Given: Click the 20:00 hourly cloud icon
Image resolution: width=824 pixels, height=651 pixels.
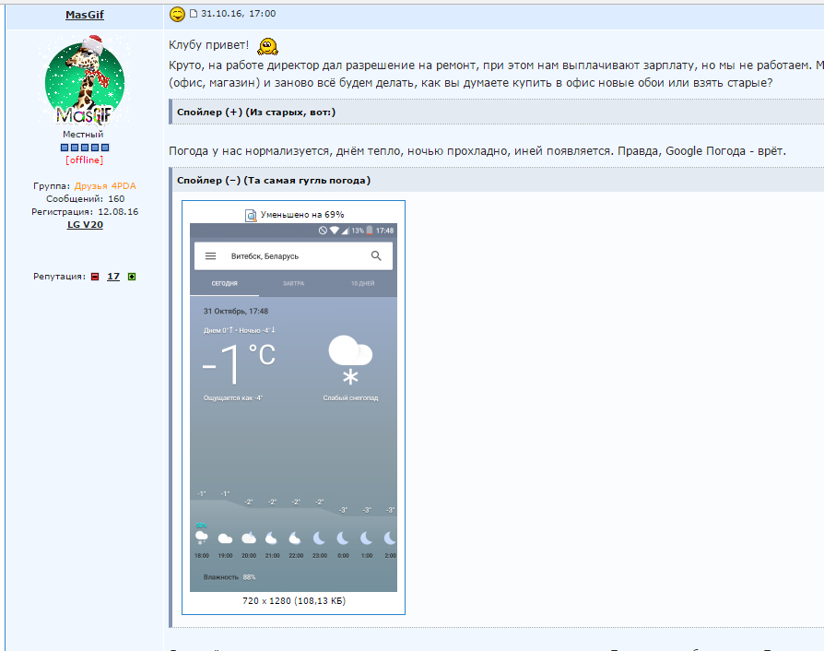Looking at the screenshot, I should pyautogui.click(x=249, y=538).
